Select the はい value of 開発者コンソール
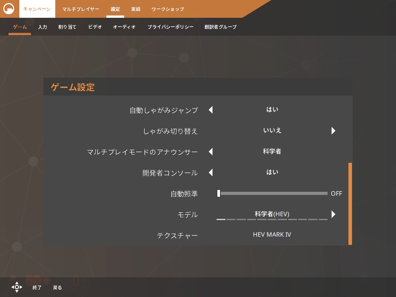396x297 pixels. [272, 172]
